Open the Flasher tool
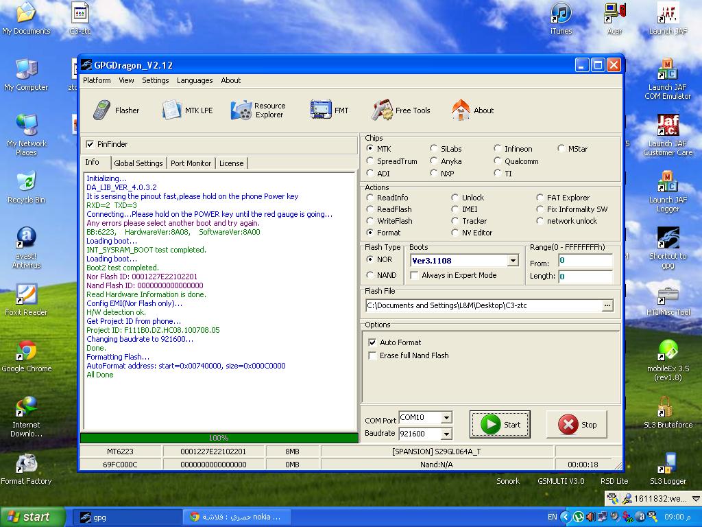 116,110
